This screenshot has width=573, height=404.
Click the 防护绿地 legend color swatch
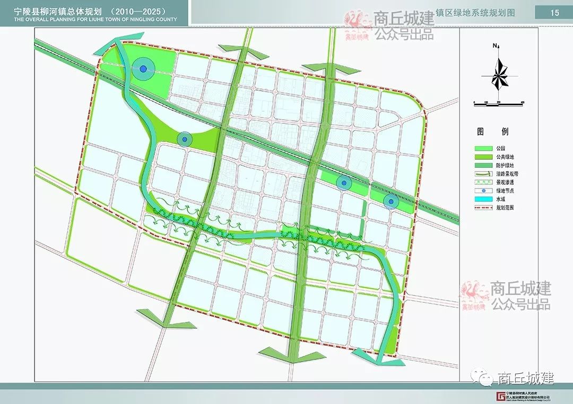pyautogui.click(x=484, y=166)
